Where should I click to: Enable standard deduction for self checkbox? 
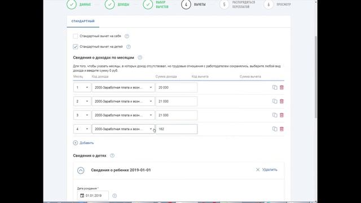pyautogui.click(x=75, y=36)
